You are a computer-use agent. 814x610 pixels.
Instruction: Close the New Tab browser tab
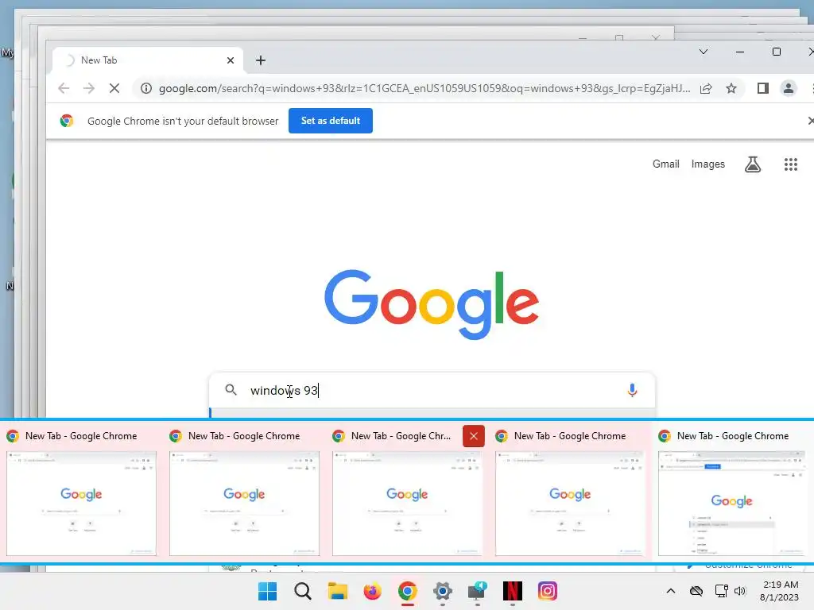pyautogui.click(x=231, y=60)
